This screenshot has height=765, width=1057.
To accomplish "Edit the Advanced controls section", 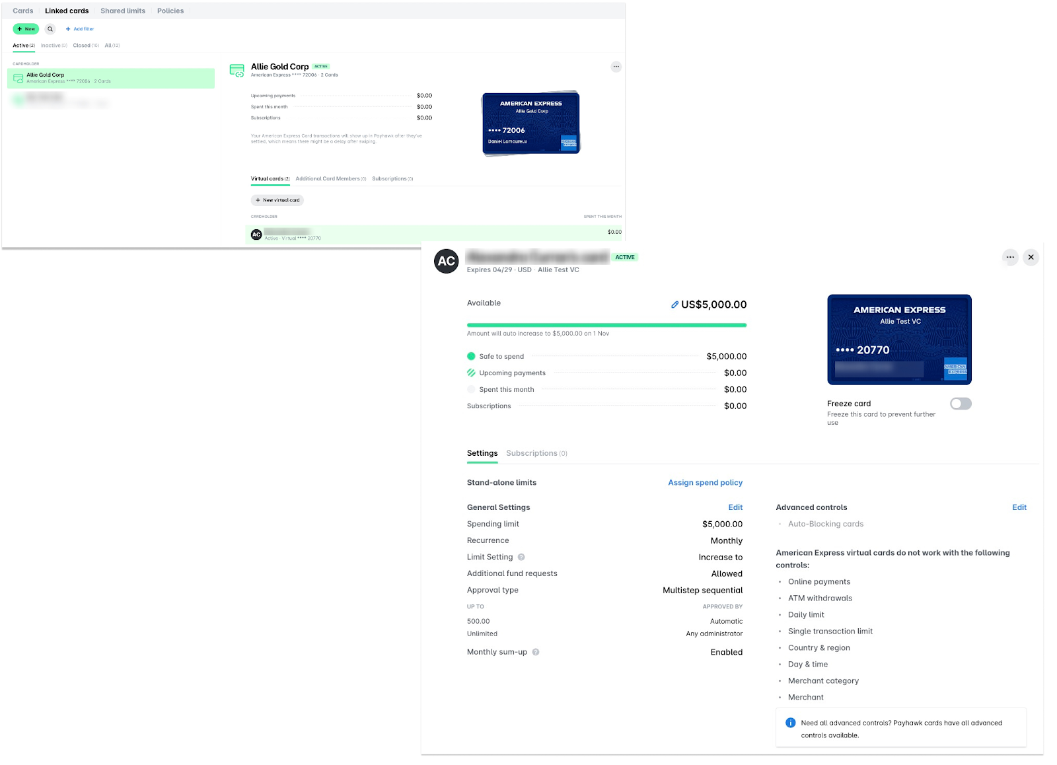I will pyautogui.click(x=1019, y=507).
